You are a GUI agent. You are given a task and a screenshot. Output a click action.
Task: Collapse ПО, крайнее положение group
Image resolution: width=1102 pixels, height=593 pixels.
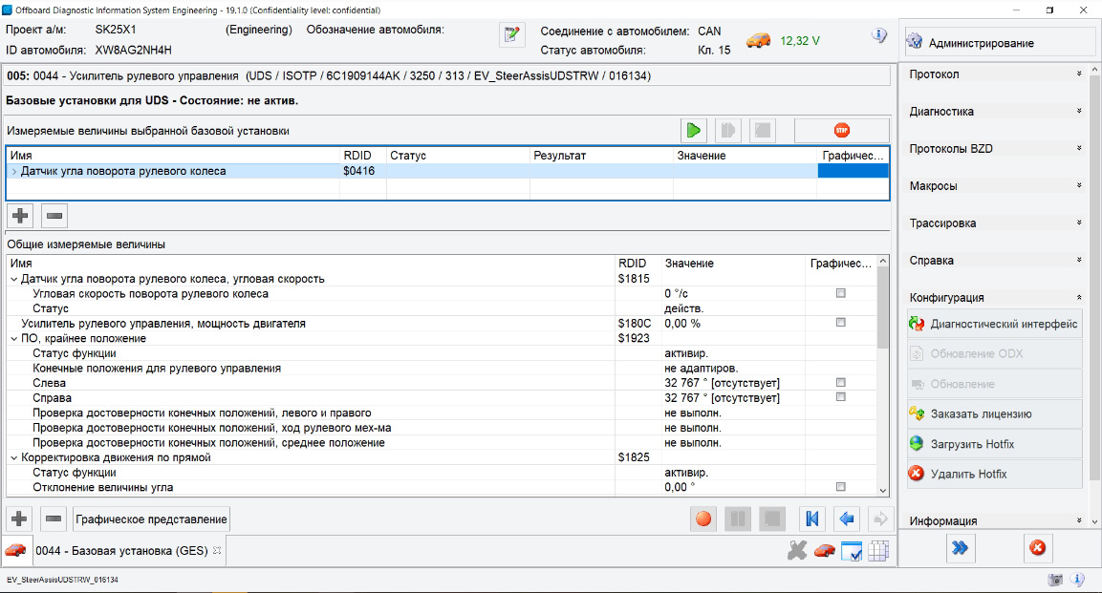click(x=14, y=338)
